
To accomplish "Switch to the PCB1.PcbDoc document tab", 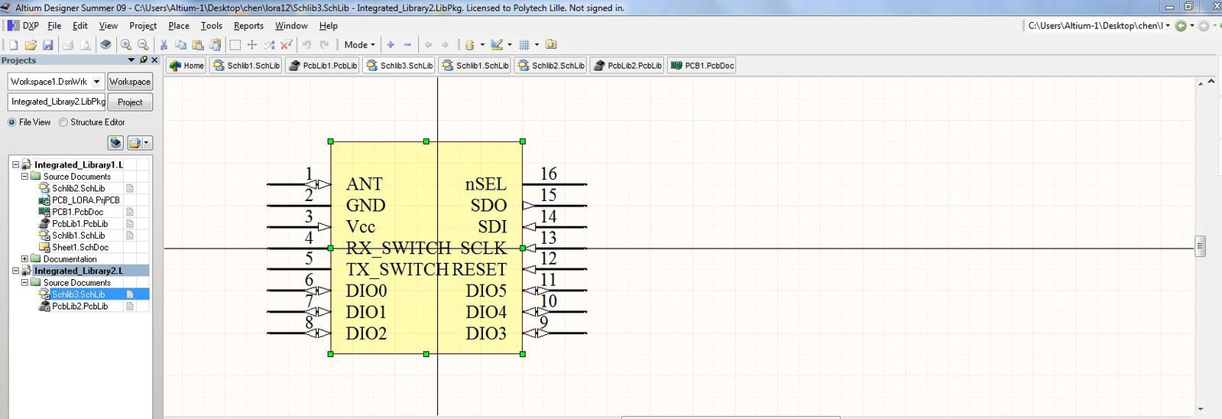I will click(x=702, y=66).
